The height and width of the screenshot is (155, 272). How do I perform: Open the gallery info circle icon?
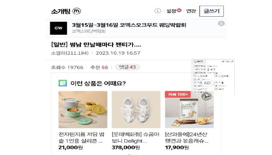tap(158, 11)
